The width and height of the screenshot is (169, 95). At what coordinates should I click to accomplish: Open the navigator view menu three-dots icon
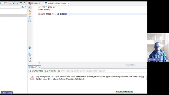tap(17, 3)
